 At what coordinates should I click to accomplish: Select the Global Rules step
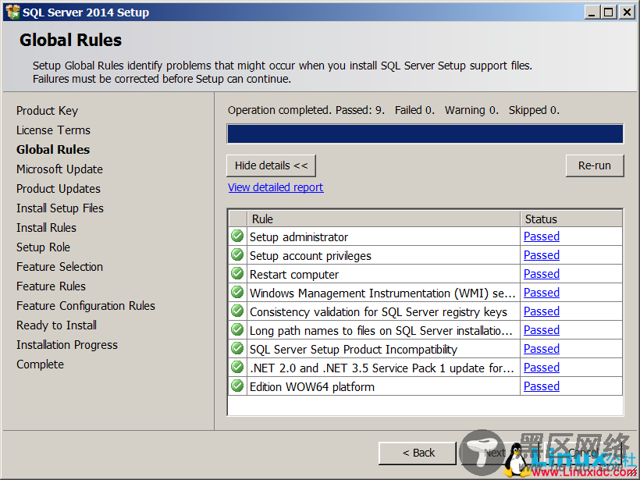click(x=53, y=150)
